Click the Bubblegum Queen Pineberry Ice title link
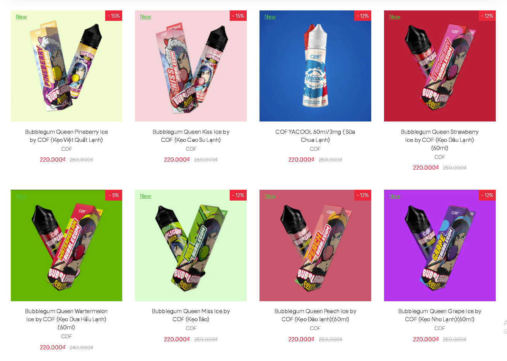The width and height of the screenshot is (507, 361). [x=67, y=136]
